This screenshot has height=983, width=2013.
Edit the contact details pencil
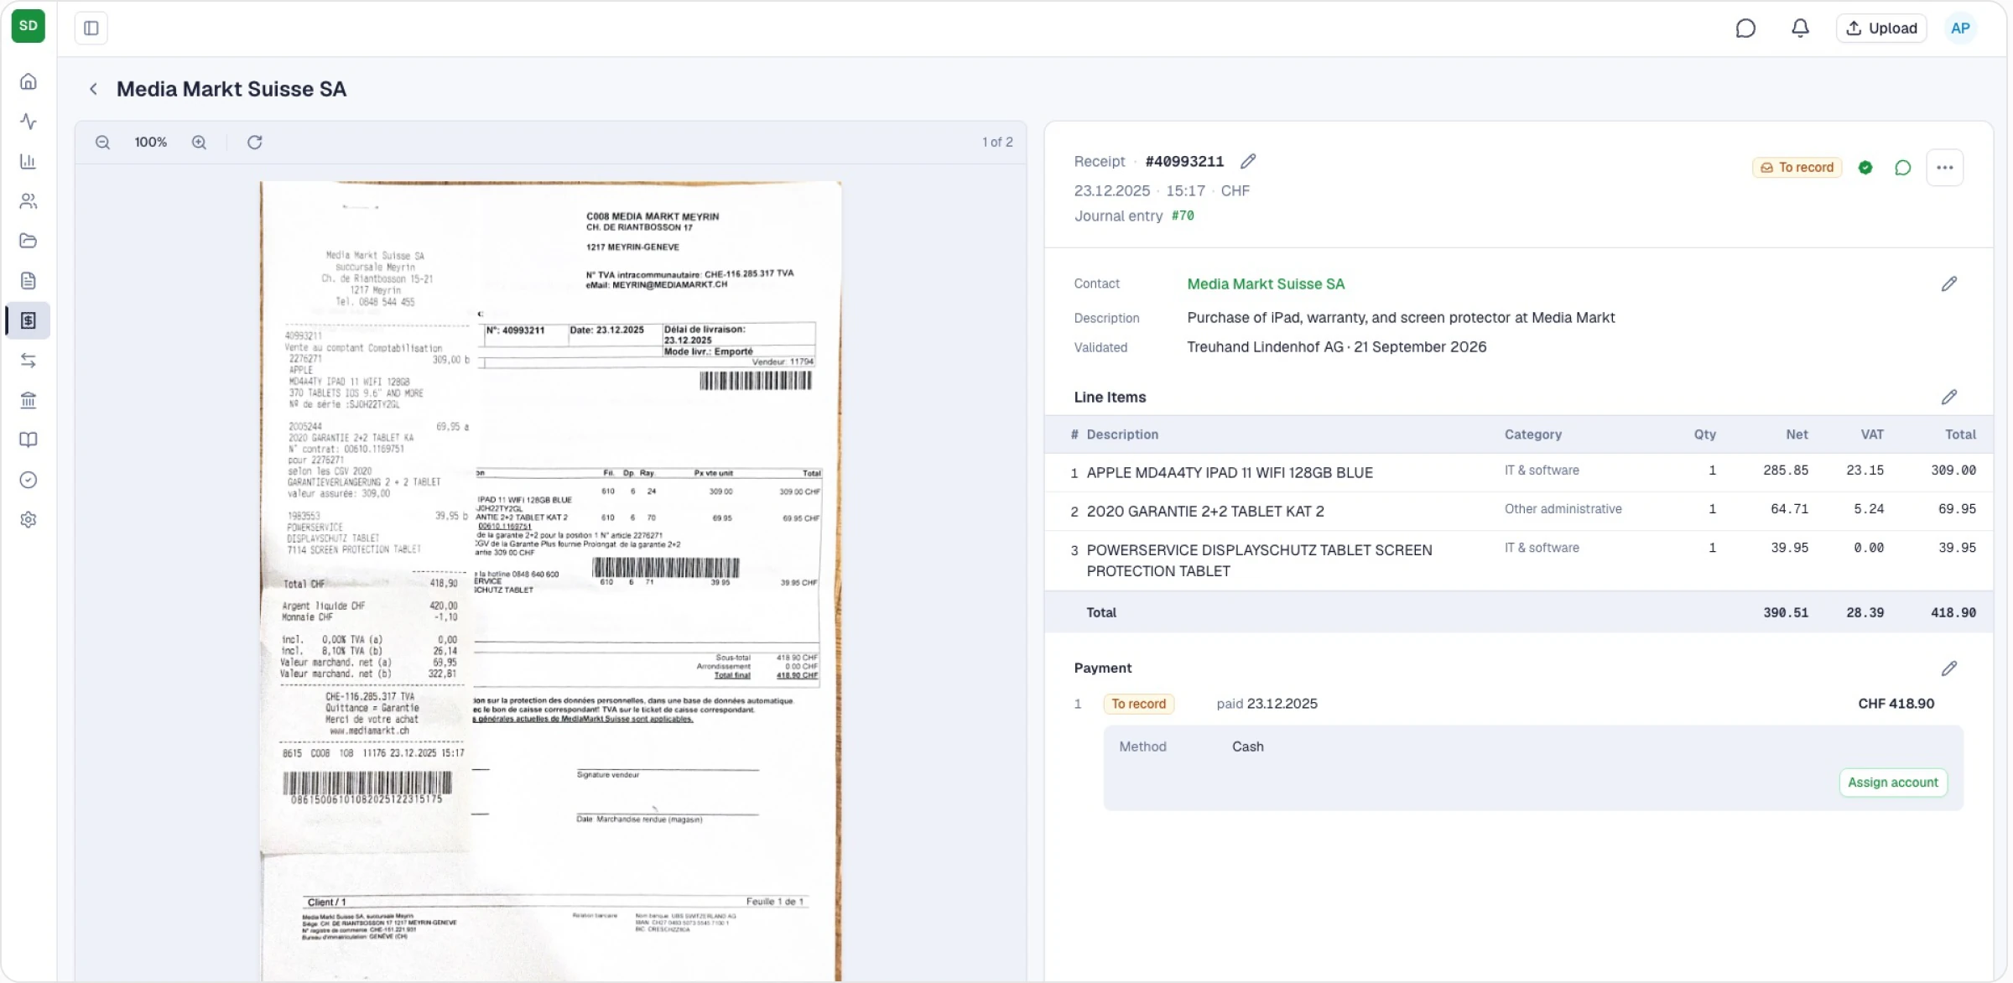click(x=1949, y=284)
